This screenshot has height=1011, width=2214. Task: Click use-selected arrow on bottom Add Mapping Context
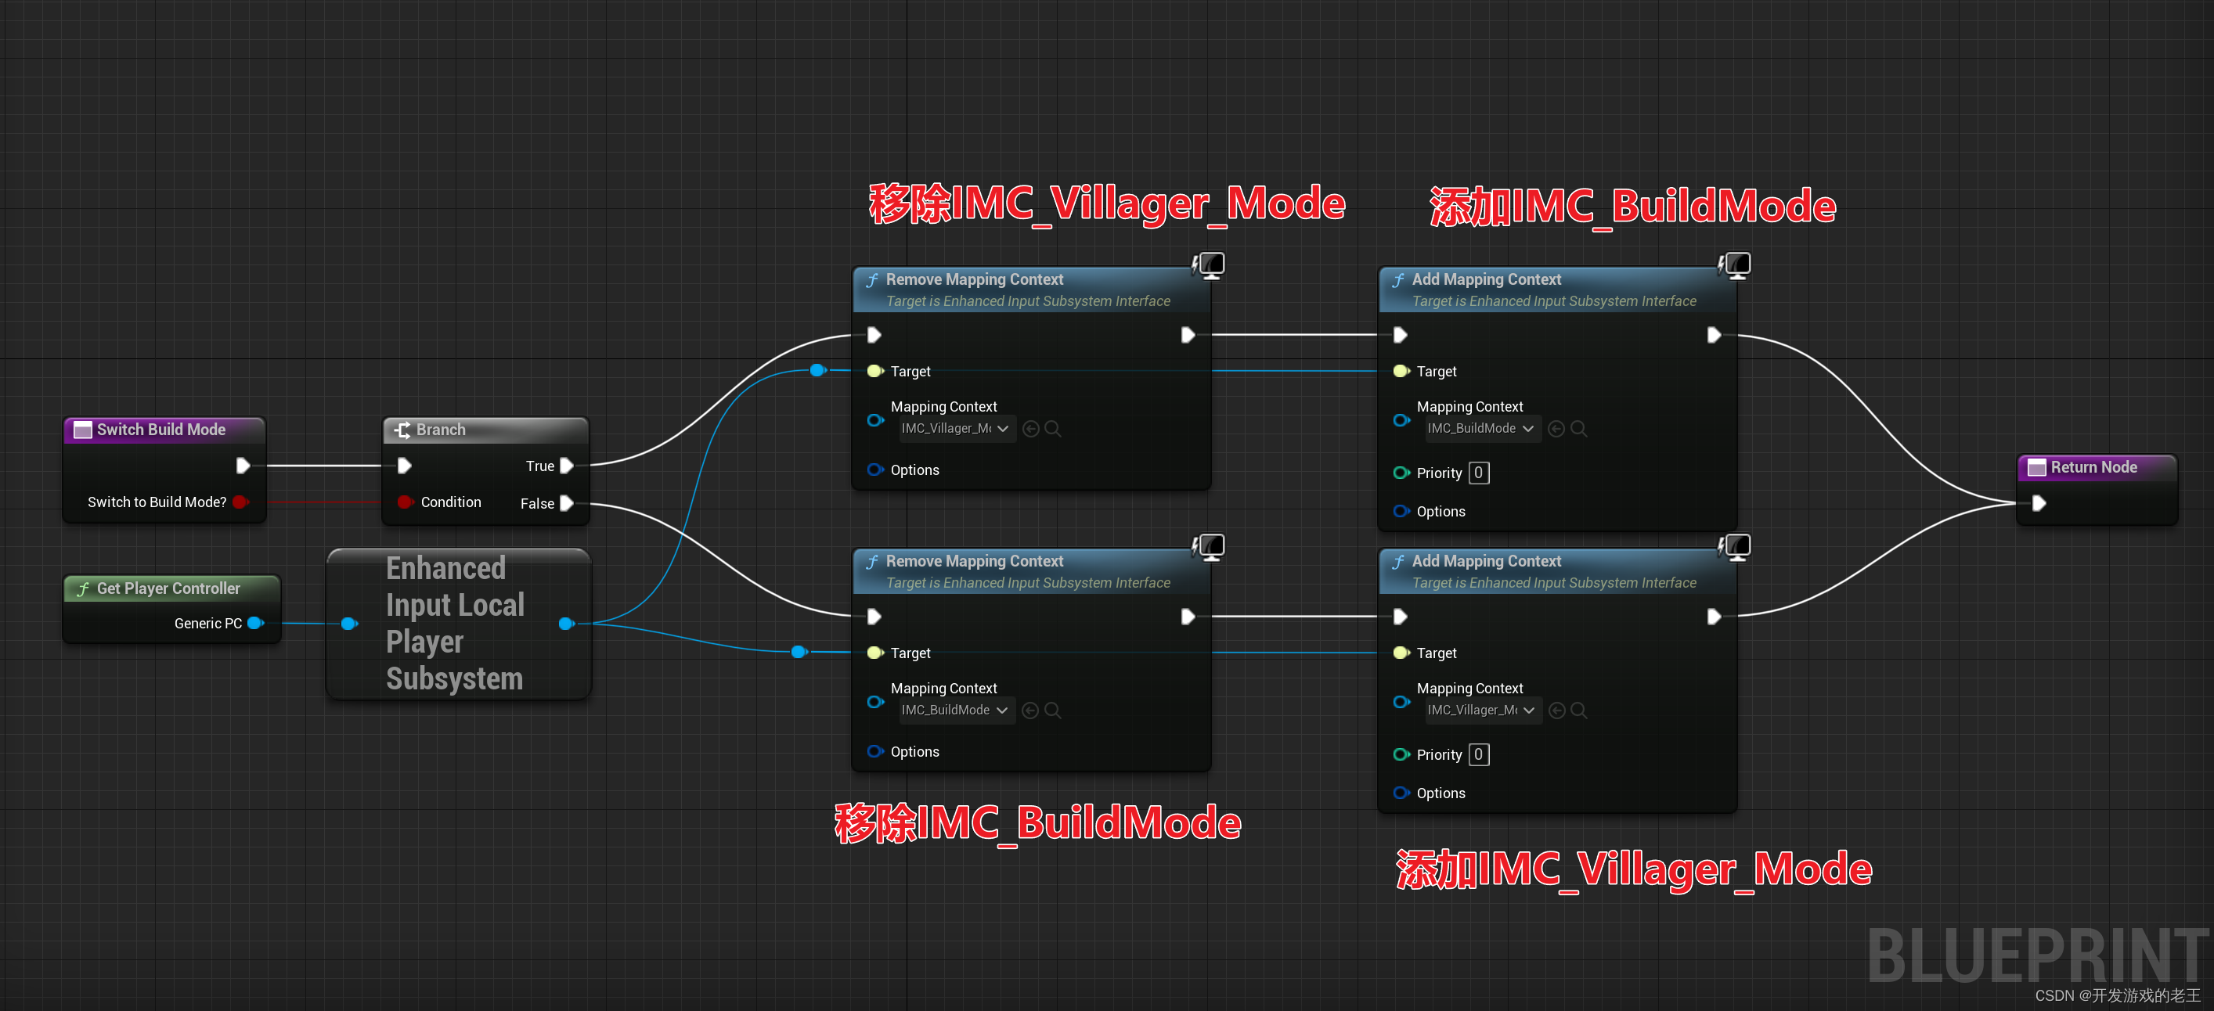[x=1556, y=711]
